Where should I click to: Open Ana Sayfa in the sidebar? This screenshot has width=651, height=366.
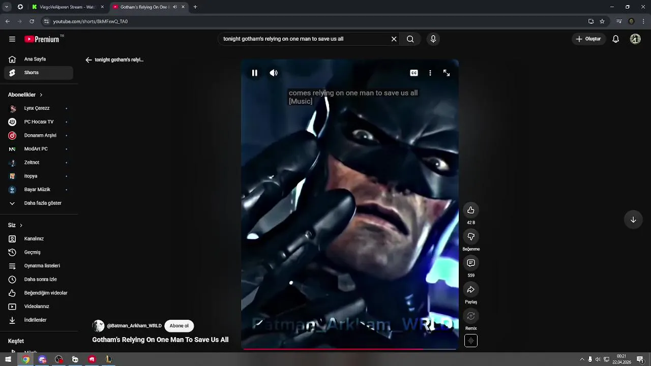[39, 59]
